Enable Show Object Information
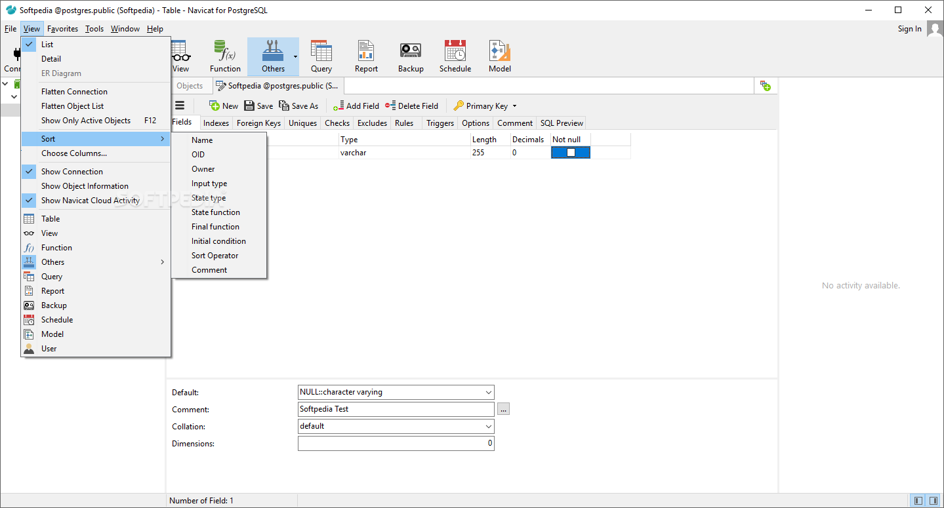This screenshot has width=944, height=508. [96, 186]
